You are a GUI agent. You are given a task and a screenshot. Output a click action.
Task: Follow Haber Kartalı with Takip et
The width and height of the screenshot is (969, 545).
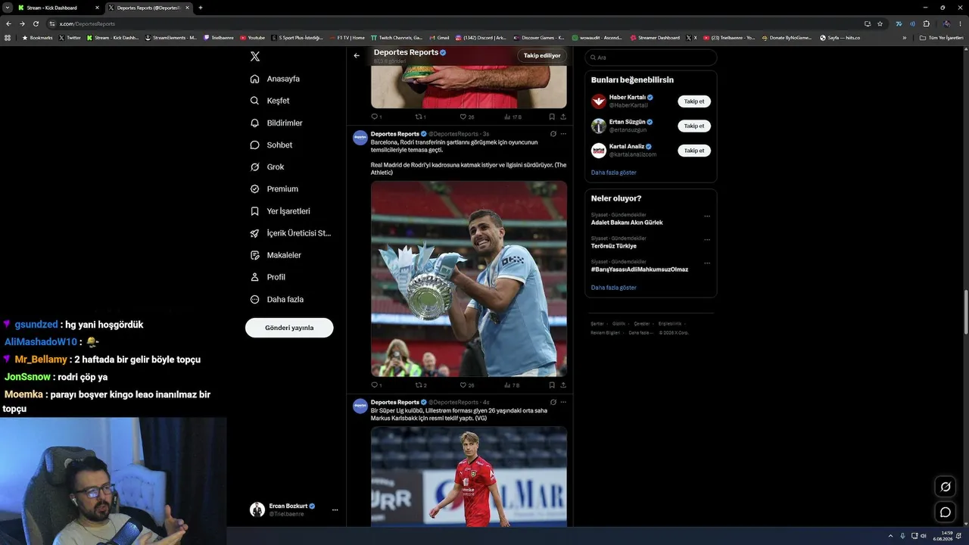(x=694, y=101)
